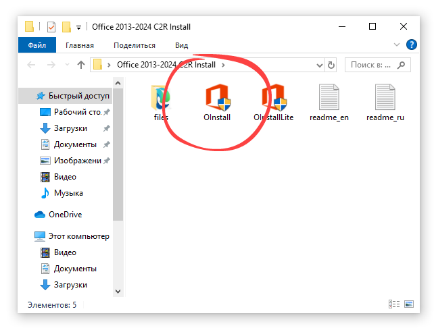The image size is (434, 328).
Task: Open the files folder
Action: 161,103
